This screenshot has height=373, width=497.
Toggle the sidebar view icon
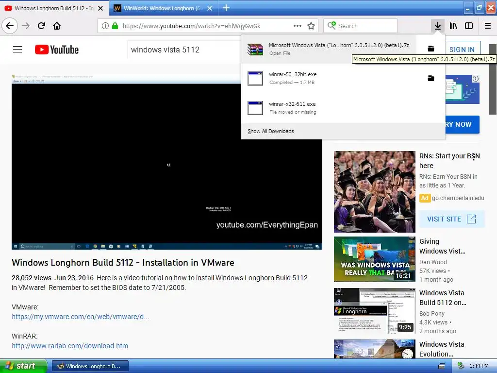(x=469, y=26)
